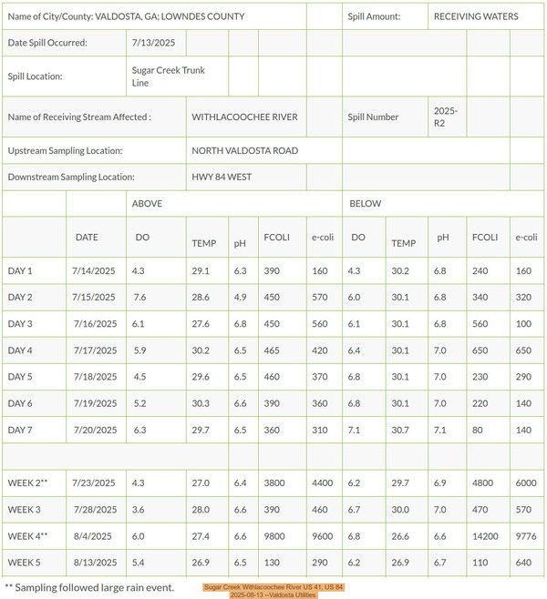Select WEEK 2 above FCOLI value 3800

tap(274, 482)
